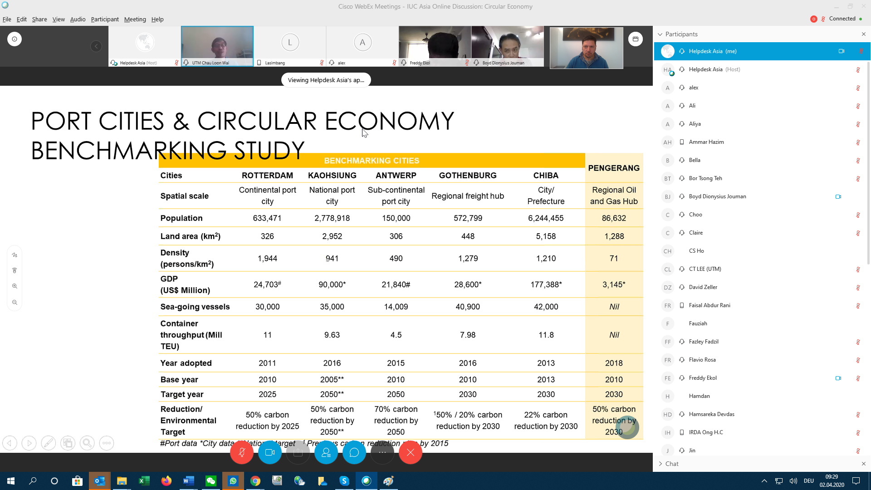Click the red unmute microphone button

tap(241, 452)
